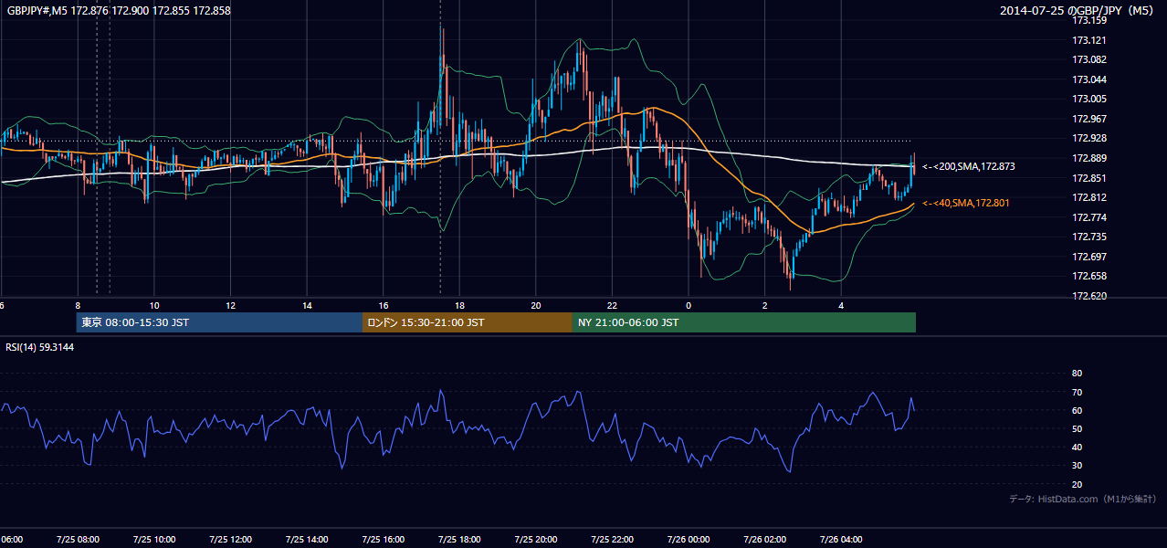The width and height of the screenshot is (1167, 548).
Task: Click the 7/26 04:00 time axis label
Action: (x=840, y=540)
